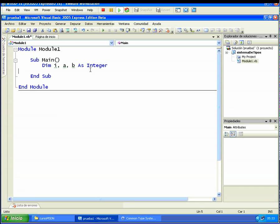Screen dimensions: 280x224
Task: Click the Toolbox hammer and wrench icon
Action: [161, 30]
